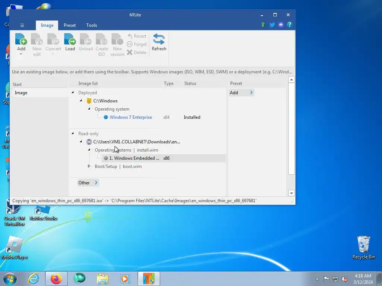The height and width of the screenshot is (286, 382).
Task: Refresh the image list
Action: (159, 42)
